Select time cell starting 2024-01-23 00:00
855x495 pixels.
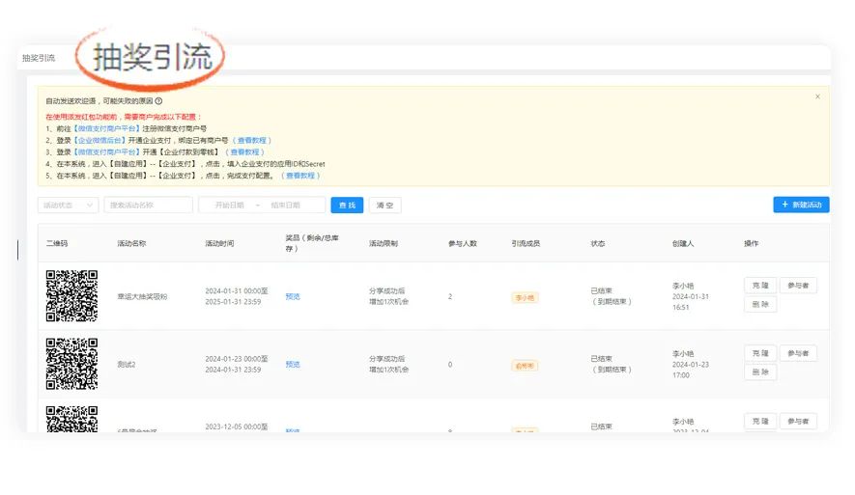tap(237, 365)
